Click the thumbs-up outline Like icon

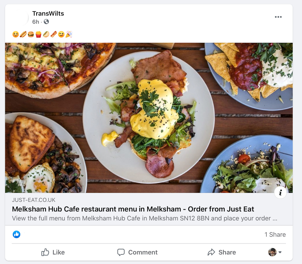[x=45, y=252]
